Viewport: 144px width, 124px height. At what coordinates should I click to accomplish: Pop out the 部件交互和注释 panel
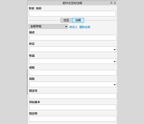(x=111, y=3)
